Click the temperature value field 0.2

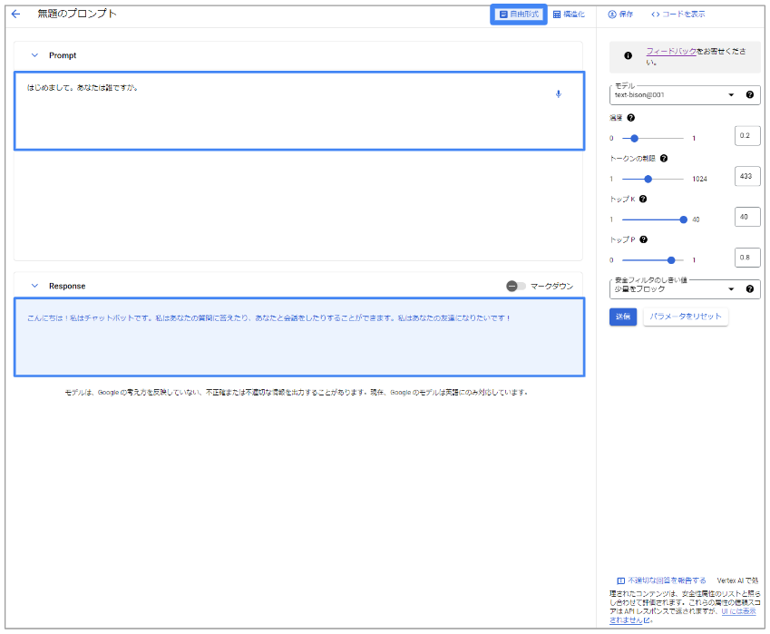[747, 135]
